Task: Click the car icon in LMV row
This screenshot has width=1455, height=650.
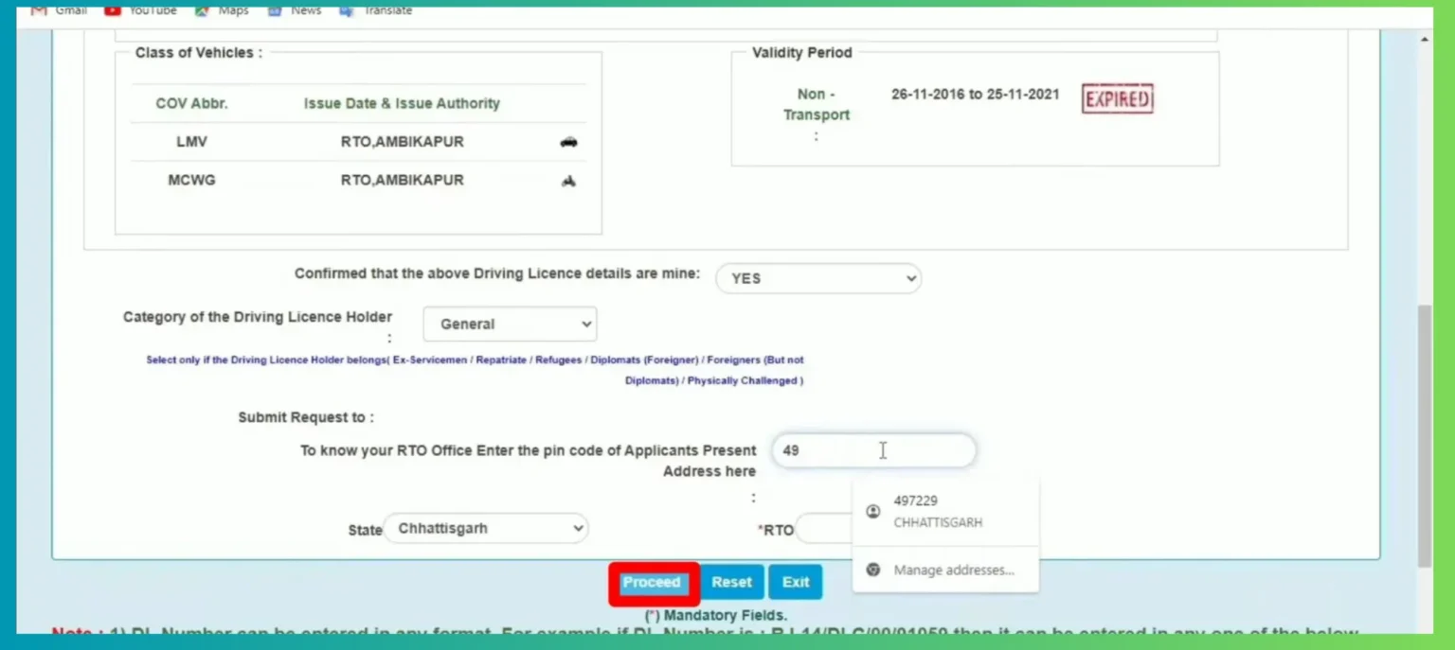Action: (568, 142)
